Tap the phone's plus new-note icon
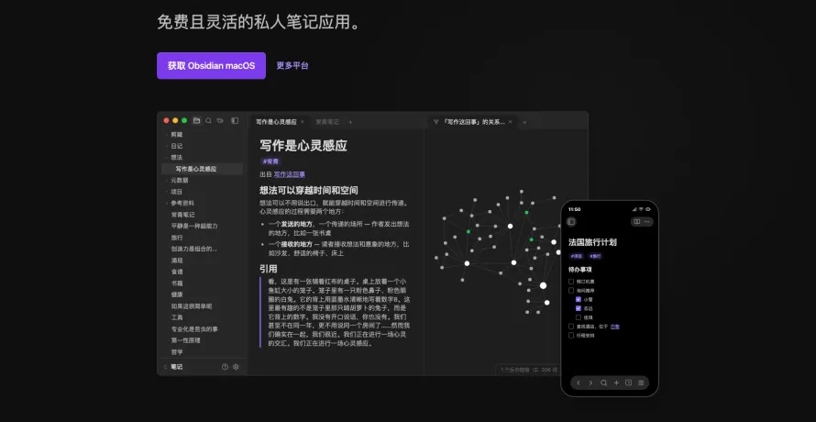816x422 pixels. click(616, 383)
